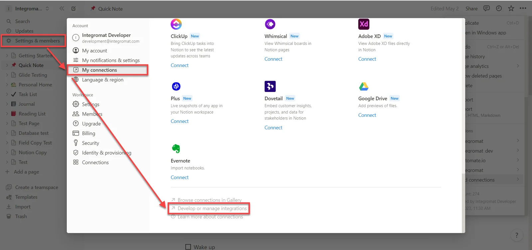Open comments via speech bubble icon

(487, 8)
